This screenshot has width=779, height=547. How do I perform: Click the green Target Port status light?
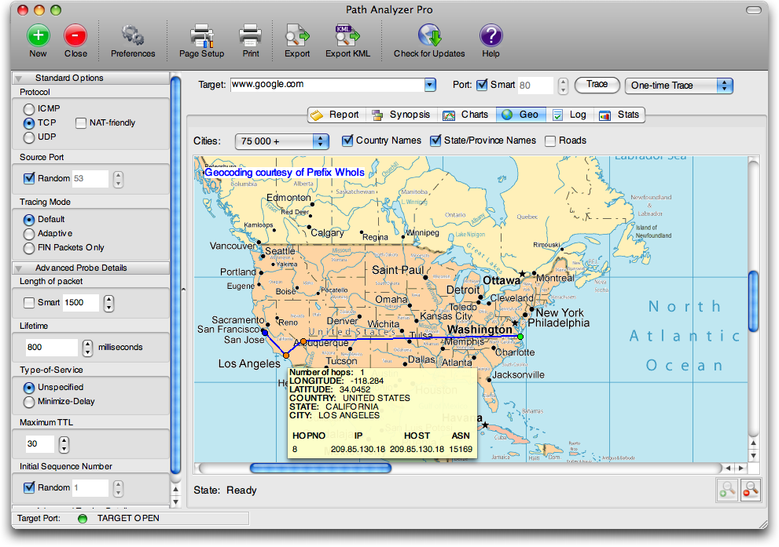click(83, 519)
